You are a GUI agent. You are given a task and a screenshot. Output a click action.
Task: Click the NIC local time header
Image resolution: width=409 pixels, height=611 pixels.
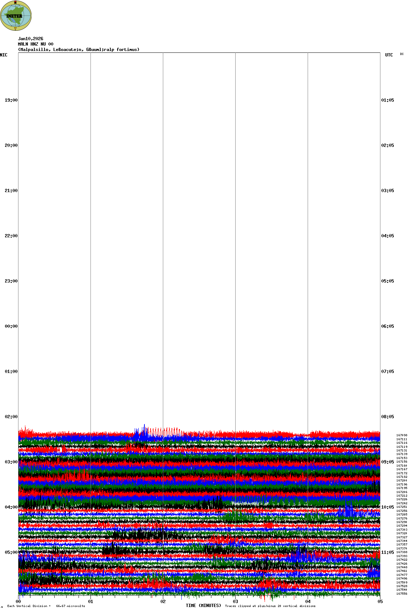(x=4, y=55)
